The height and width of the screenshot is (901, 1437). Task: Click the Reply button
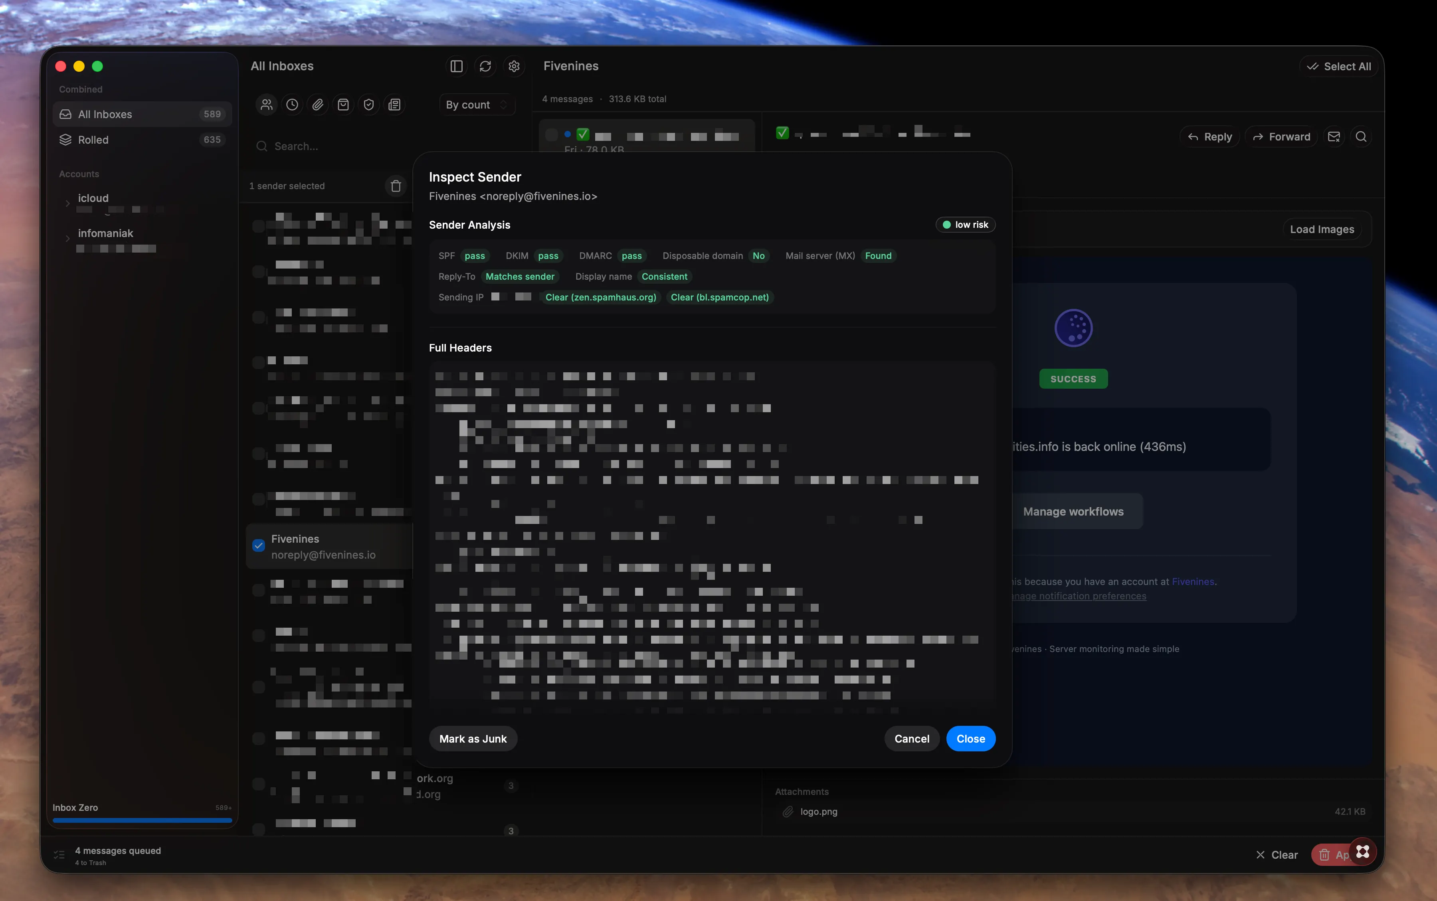pos(1210,136)
